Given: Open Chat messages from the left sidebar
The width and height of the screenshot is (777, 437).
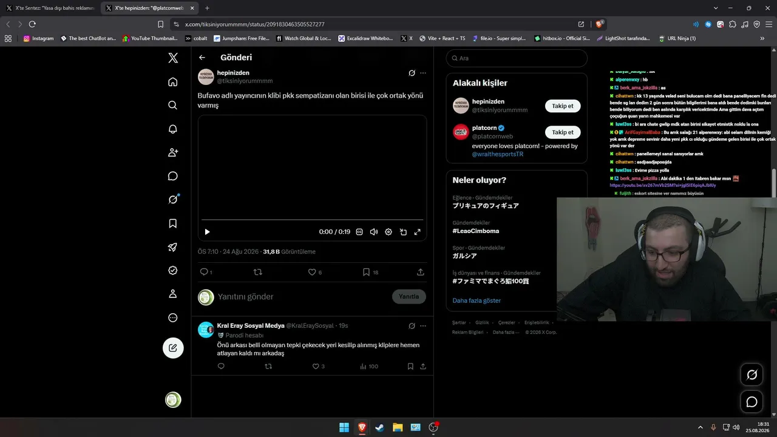Looking at the screenshot, I should click(173, 176).
